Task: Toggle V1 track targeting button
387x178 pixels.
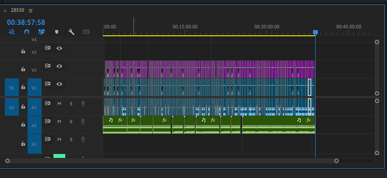Action: click(34, 87)
